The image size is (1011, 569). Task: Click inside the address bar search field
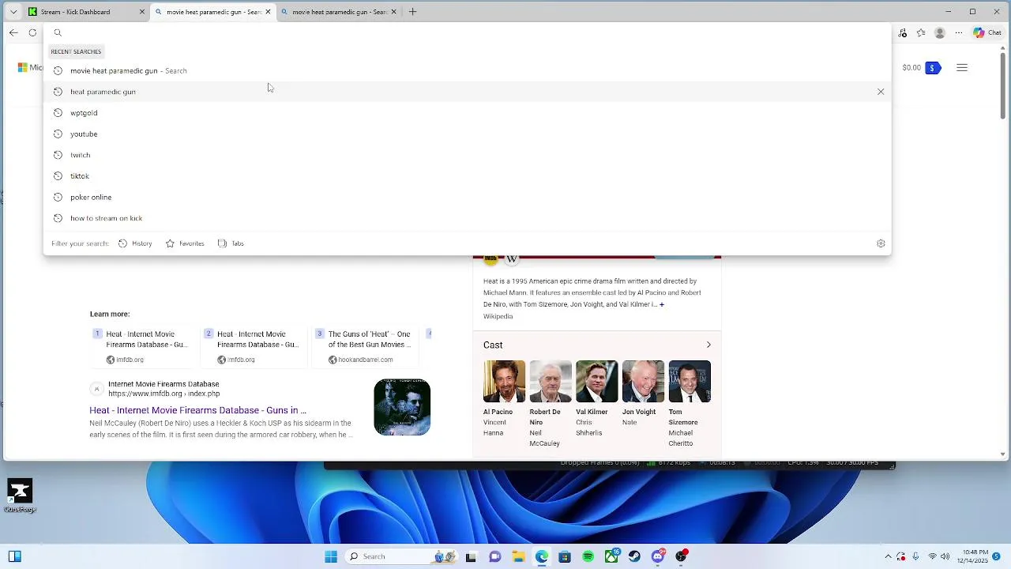coord(467,32)
